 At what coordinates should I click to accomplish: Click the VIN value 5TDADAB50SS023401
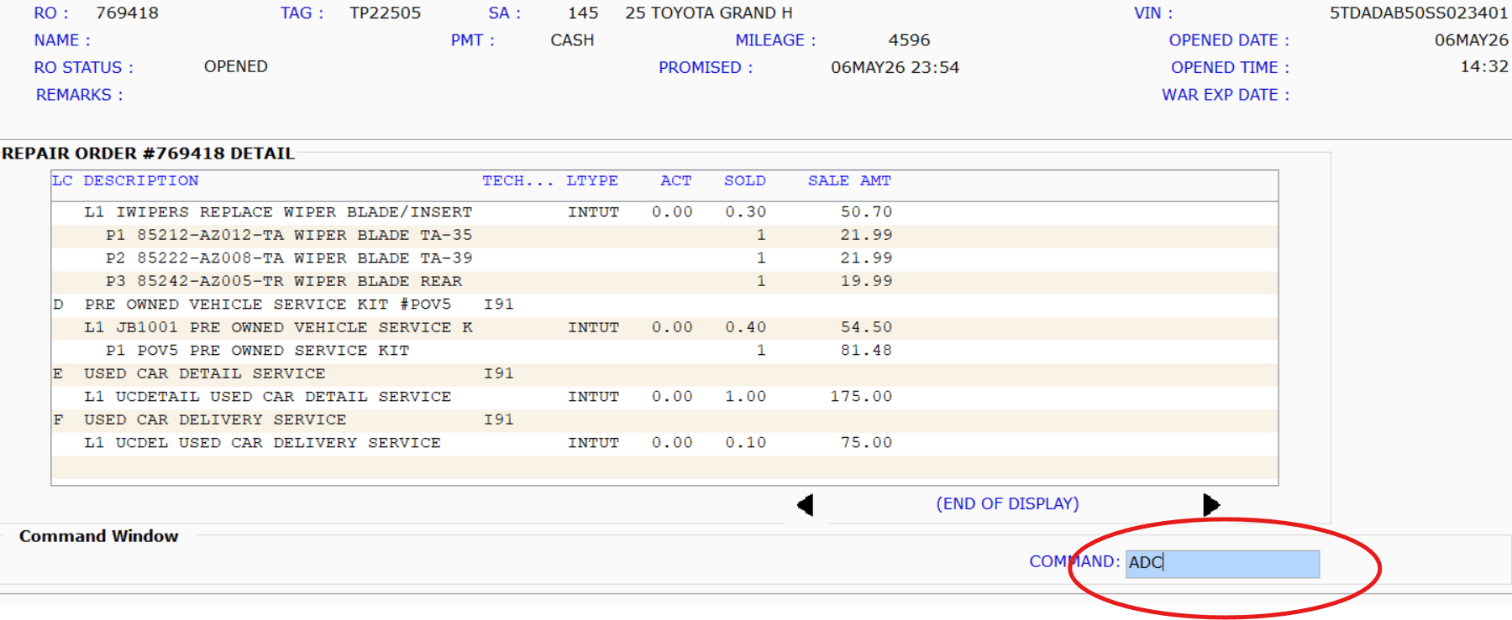coord(1419,13)
